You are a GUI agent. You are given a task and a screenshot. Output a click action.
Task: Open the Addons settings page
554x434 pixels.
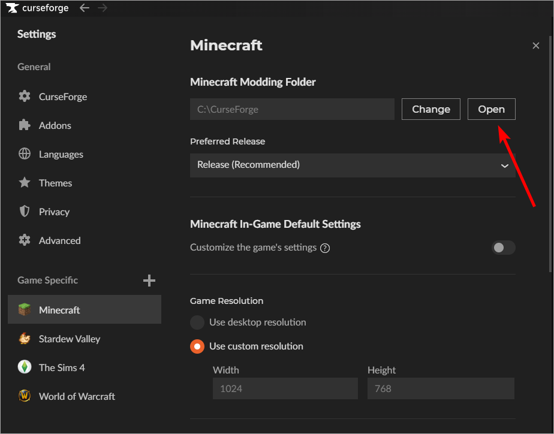[85, 125]
